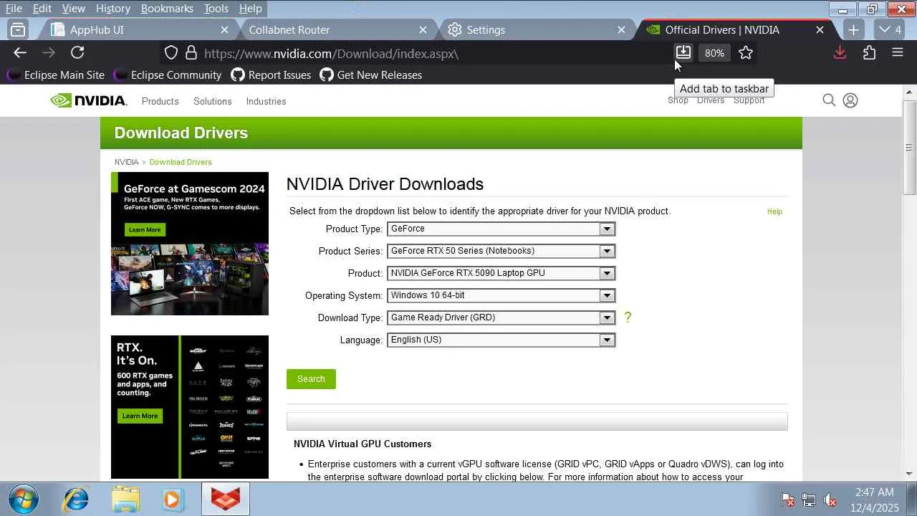Screen dimensions: 917x516
Task: Open the Industries navigation item
Action: pos(266,101)
